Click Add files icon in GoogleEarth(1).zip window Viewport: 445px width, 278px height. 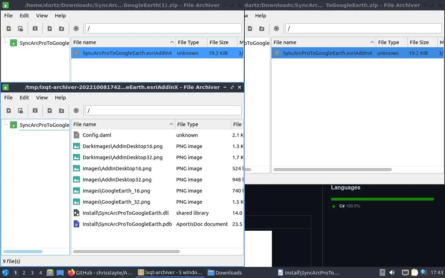click(x=50, y=28)
